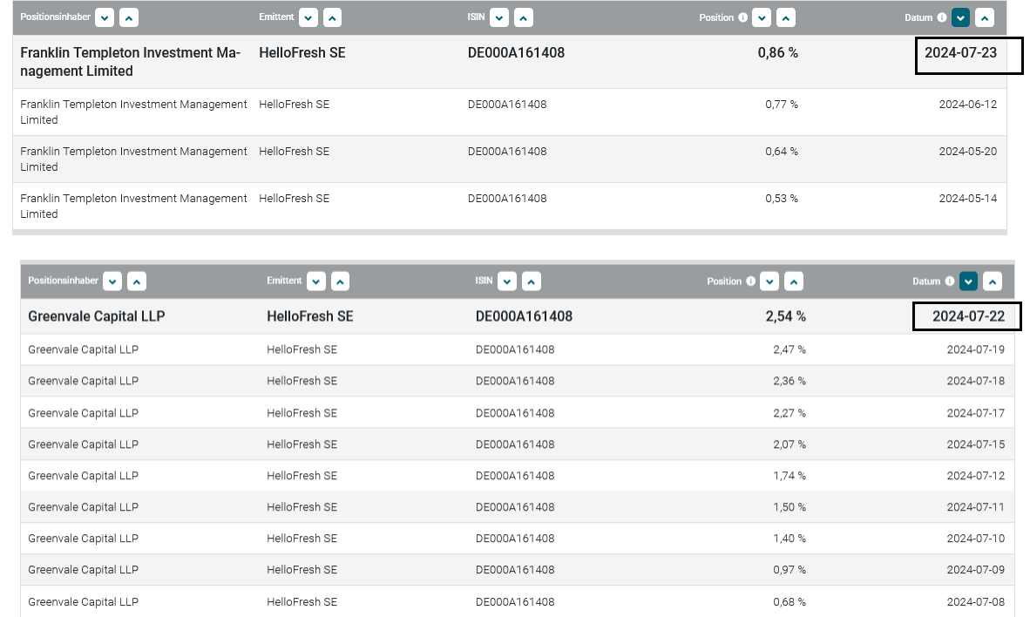Select date 2024-05-20
The image size is (1030, 617).
pos(967,152)
